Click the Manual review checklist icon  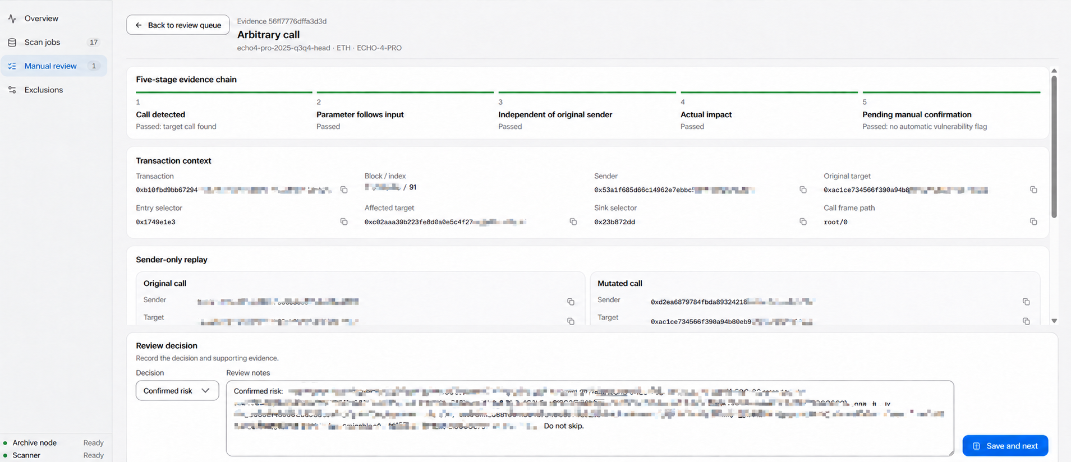click(12, 66)
